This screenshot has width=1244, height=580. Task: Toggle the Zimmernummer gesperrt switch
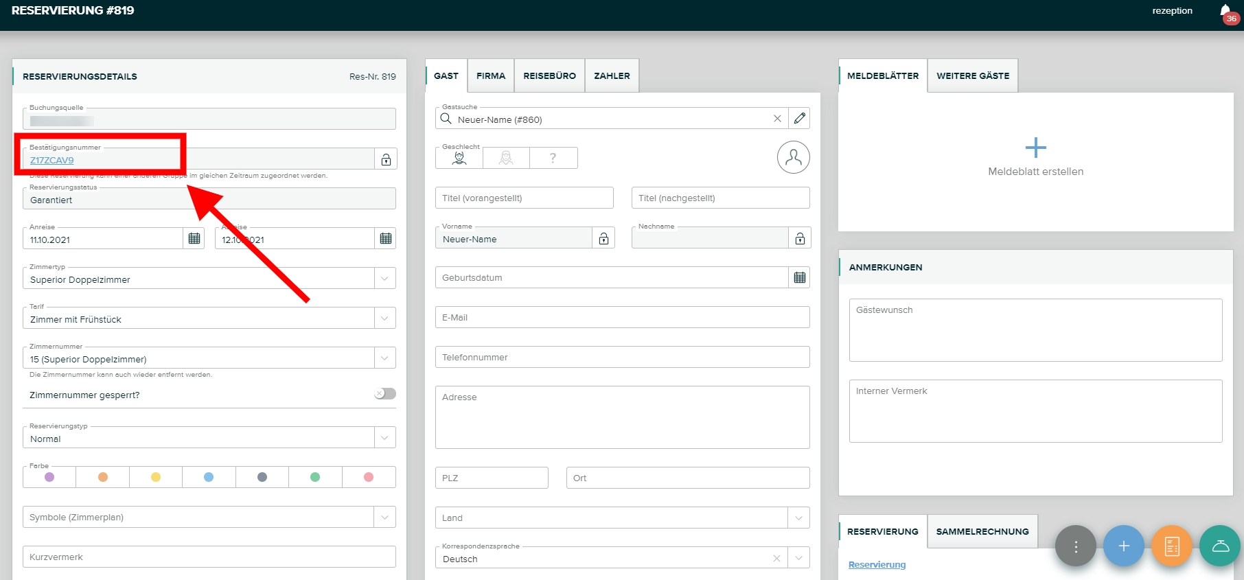pyautogui.click(x=385, y=394)
